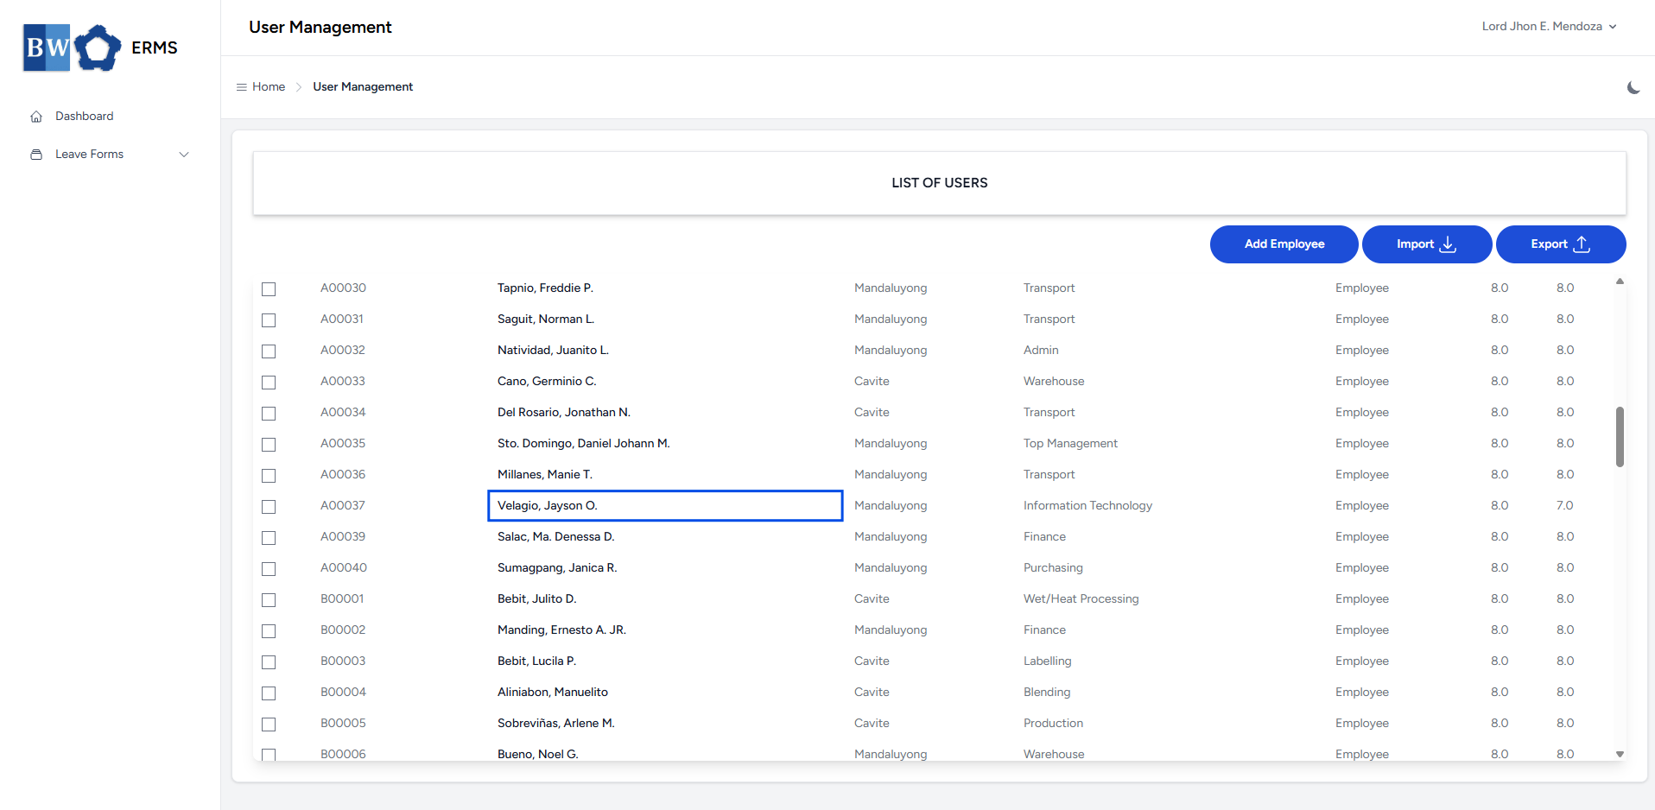Tick checkbox for Millanes, Manie T.

pos(269,476)
